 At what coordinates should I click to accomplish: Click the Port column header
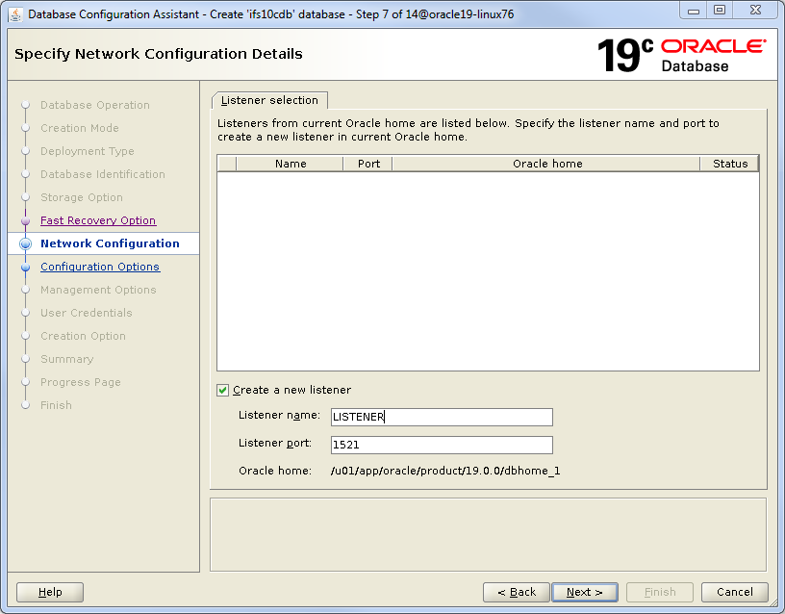[368, 164]
